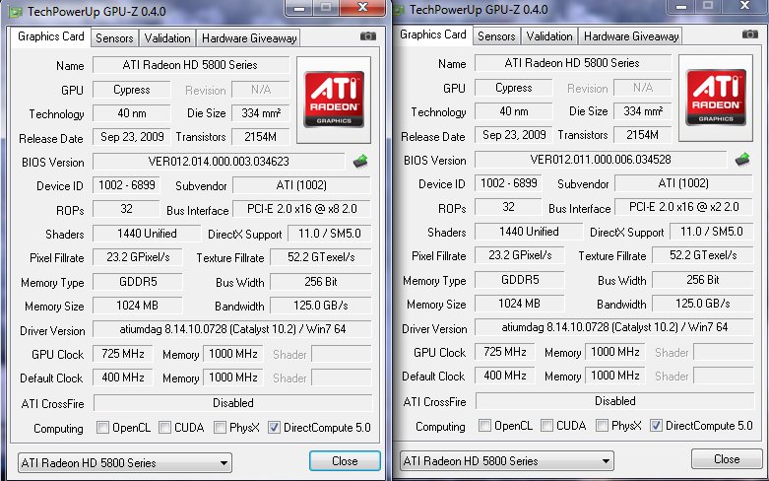Click ATI CrossFire Disabled field in left window
This screenshot has height=481, width=769.
point(233,403)
